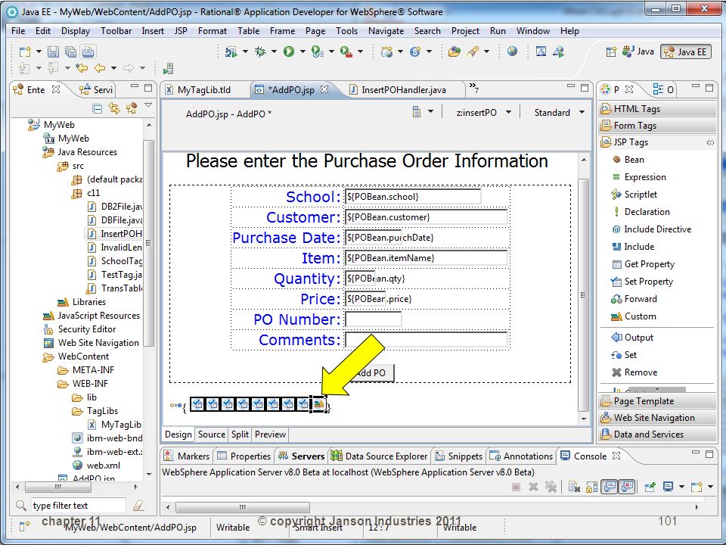Open the Snippets view tab
Viewport: 726px width, 545px height.
(x=459, y=456)
